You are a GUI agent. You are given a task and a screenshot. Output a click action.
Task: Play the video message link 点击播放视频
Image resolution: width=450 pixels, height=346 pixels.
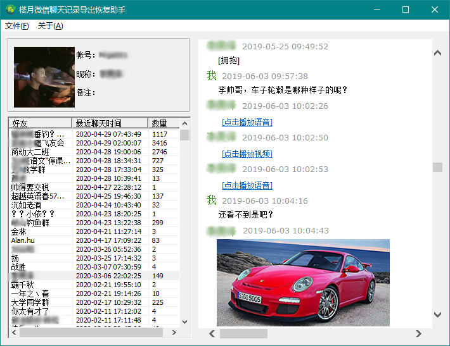pos(247,154)
